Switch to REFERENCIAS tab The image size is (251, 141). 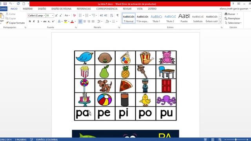click(84, 9)
